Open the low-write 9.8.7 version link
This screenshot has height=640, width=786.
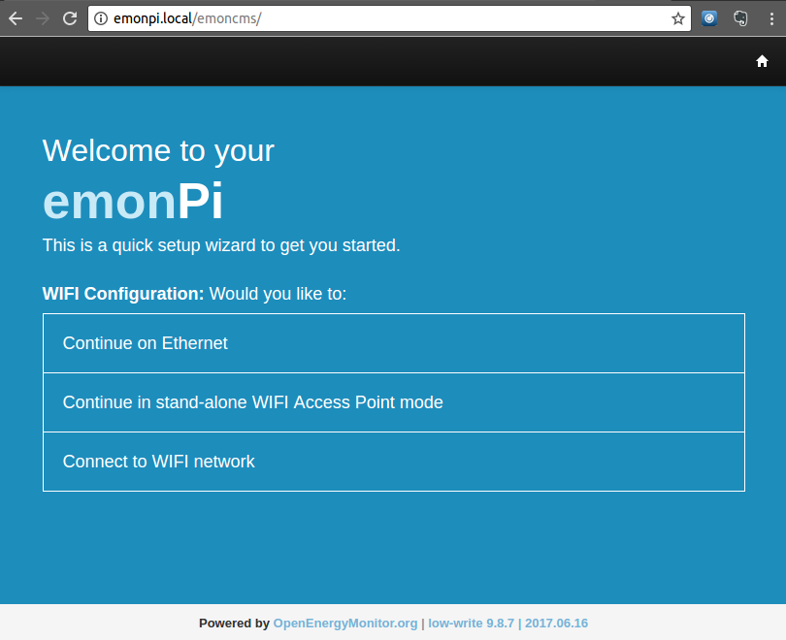pyautogui.click(x=471, y=623)
